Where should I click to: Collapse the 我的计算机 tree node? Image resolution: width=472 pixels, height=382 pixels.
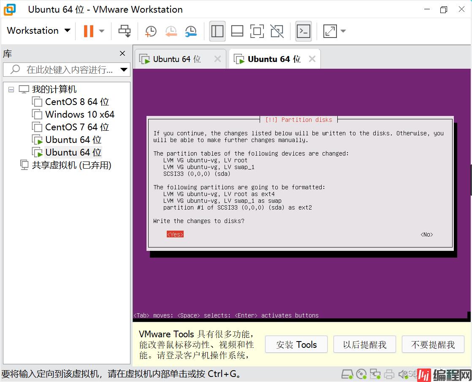coord(11,89)
